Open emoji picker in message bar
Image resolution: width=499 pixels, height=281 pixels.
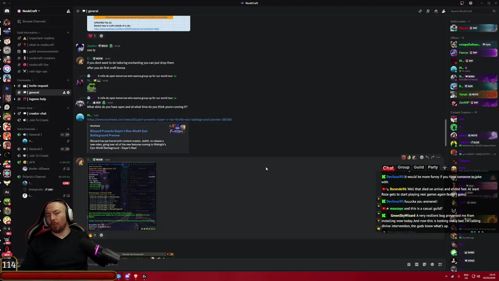point(432,265)
